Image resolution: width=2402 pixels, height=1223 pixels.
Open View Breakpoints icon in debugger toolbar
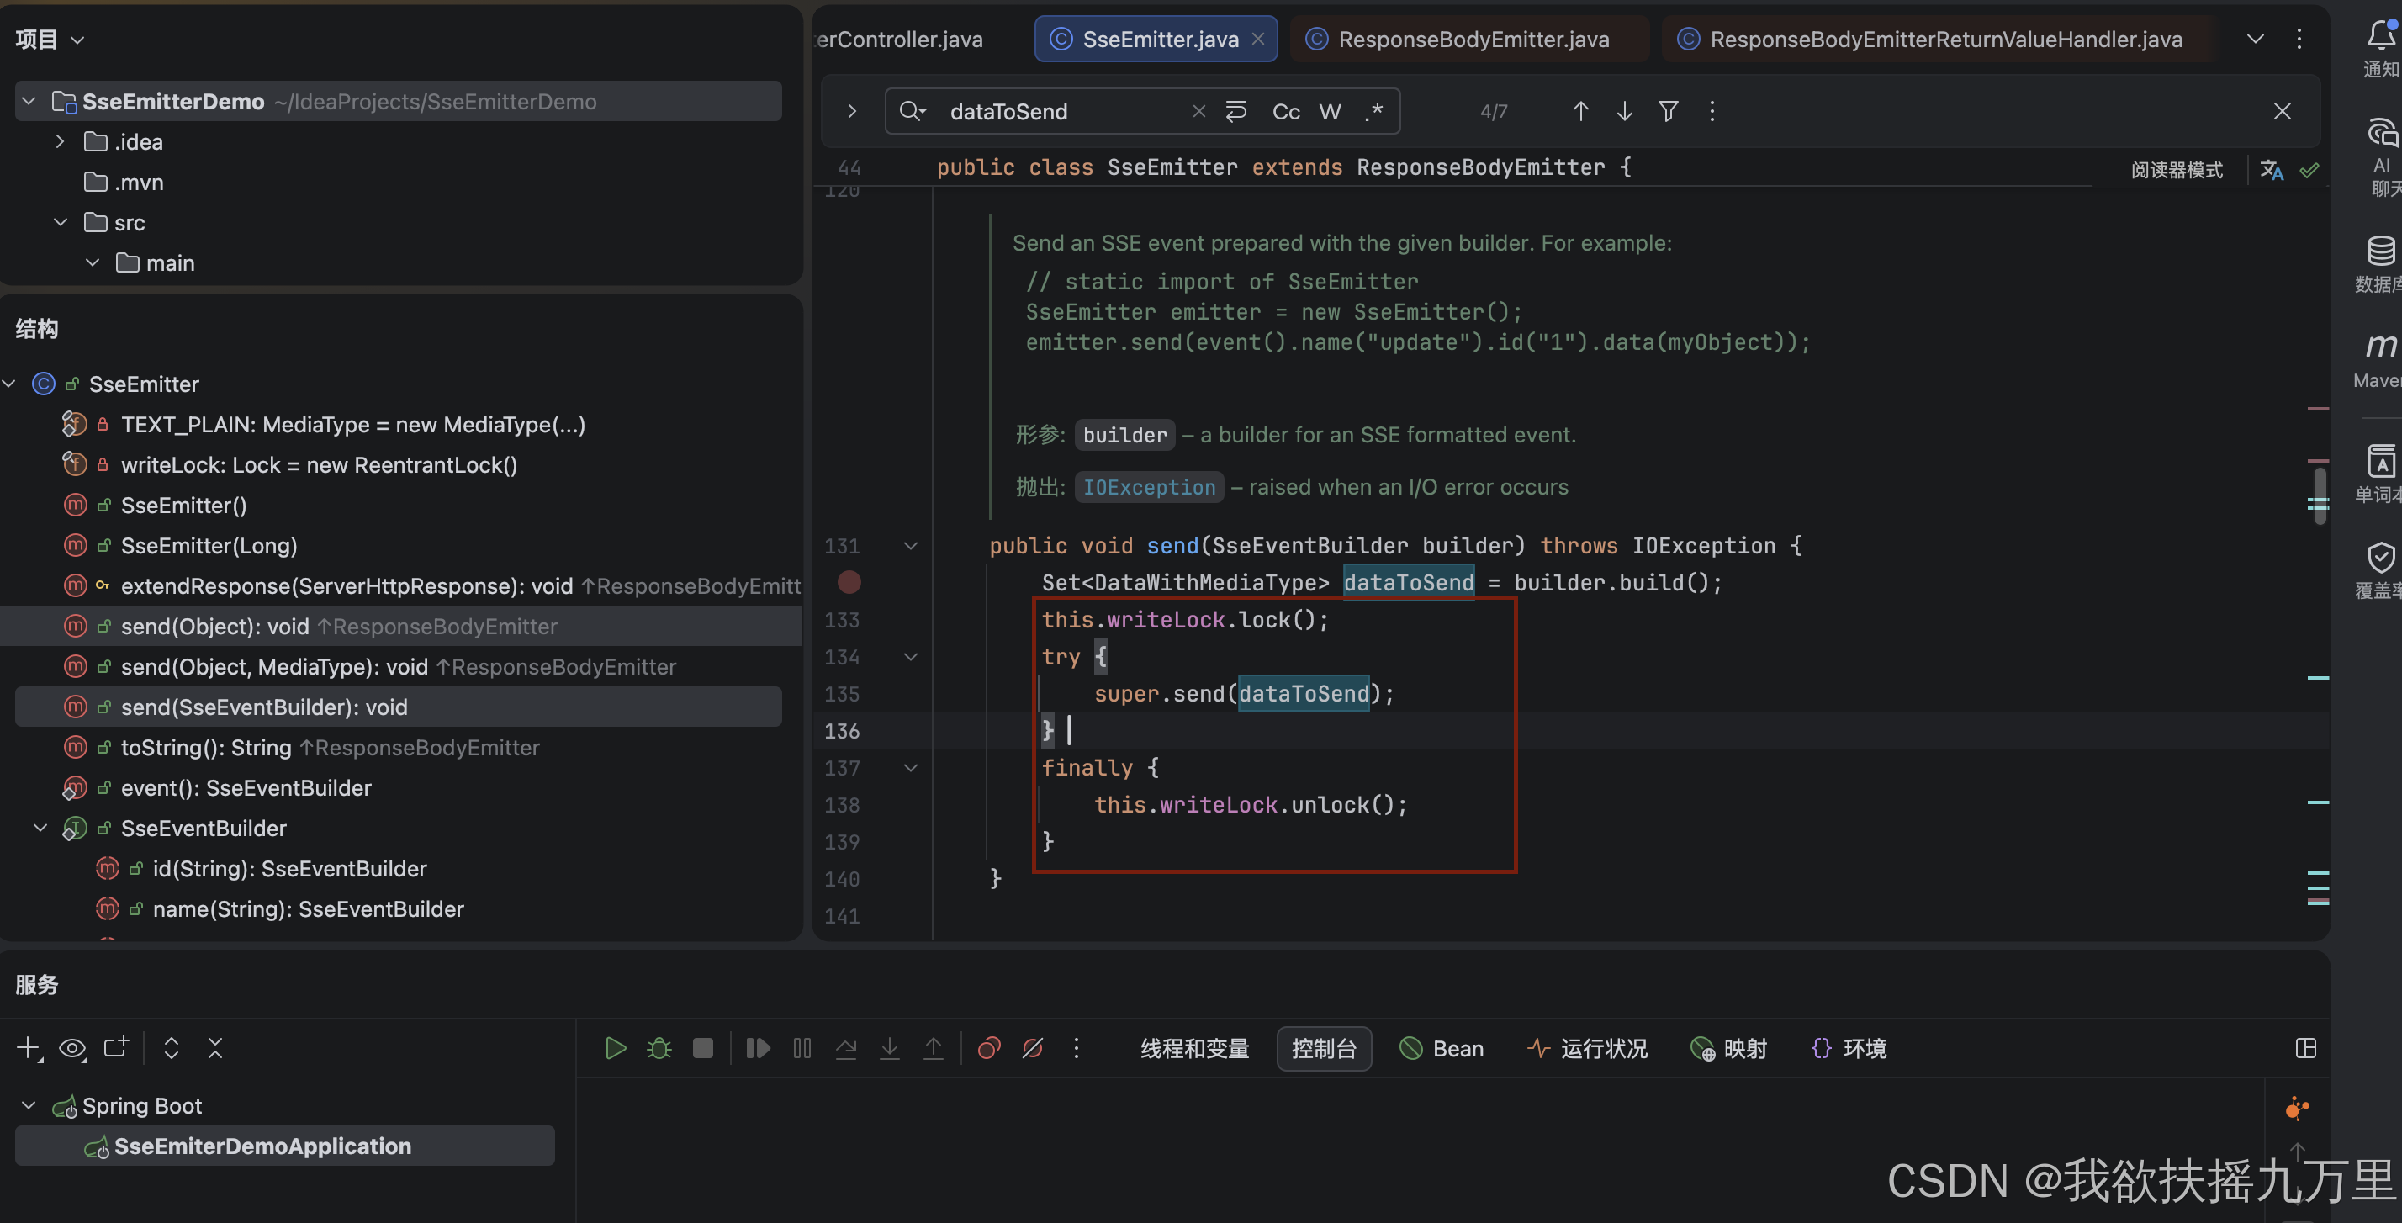click(989, 1049)
